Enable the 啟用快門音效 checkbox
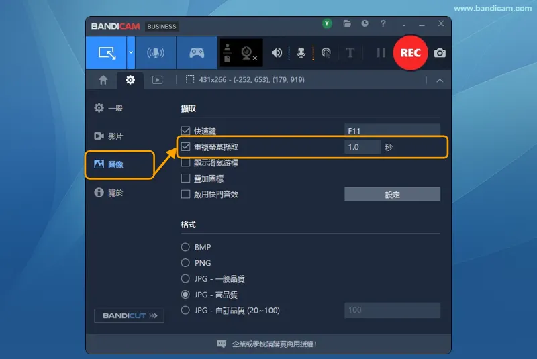The height and width of the screenshot is (359, 537). pos(185,194)
